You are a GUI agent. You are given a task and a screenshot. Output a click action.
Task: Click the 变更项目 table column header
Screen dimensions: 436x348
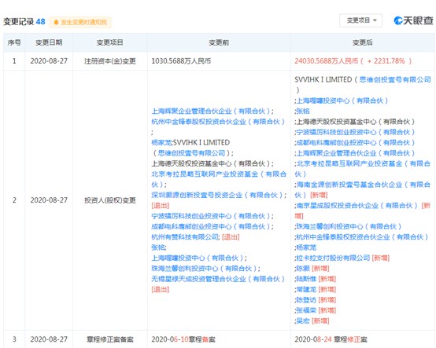[110, 42]
